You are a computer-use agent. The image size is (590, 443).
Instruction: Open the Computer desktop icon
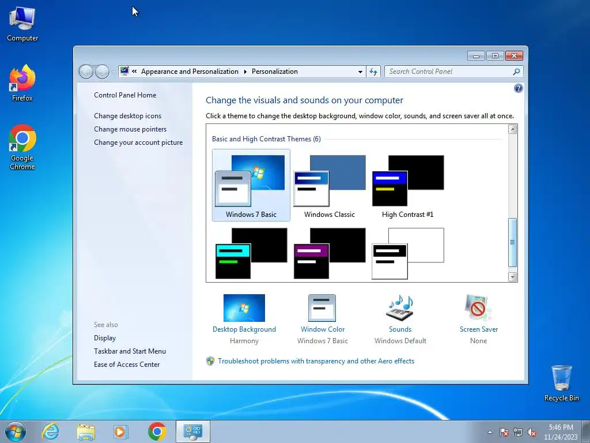[22, 24]
